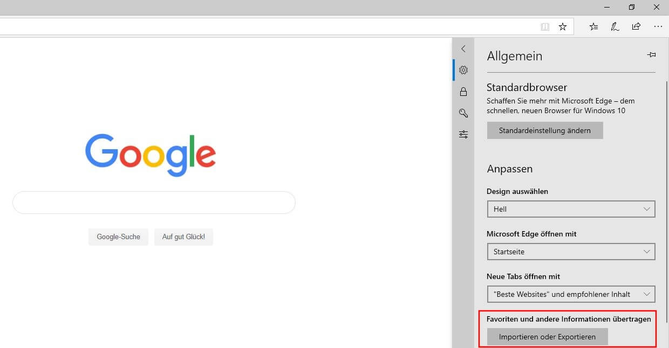Image resolution: width=669 pixels, height=348 pixels.
Task: Click Importieren oder Exportieren button
Action: tap(547, 337)
